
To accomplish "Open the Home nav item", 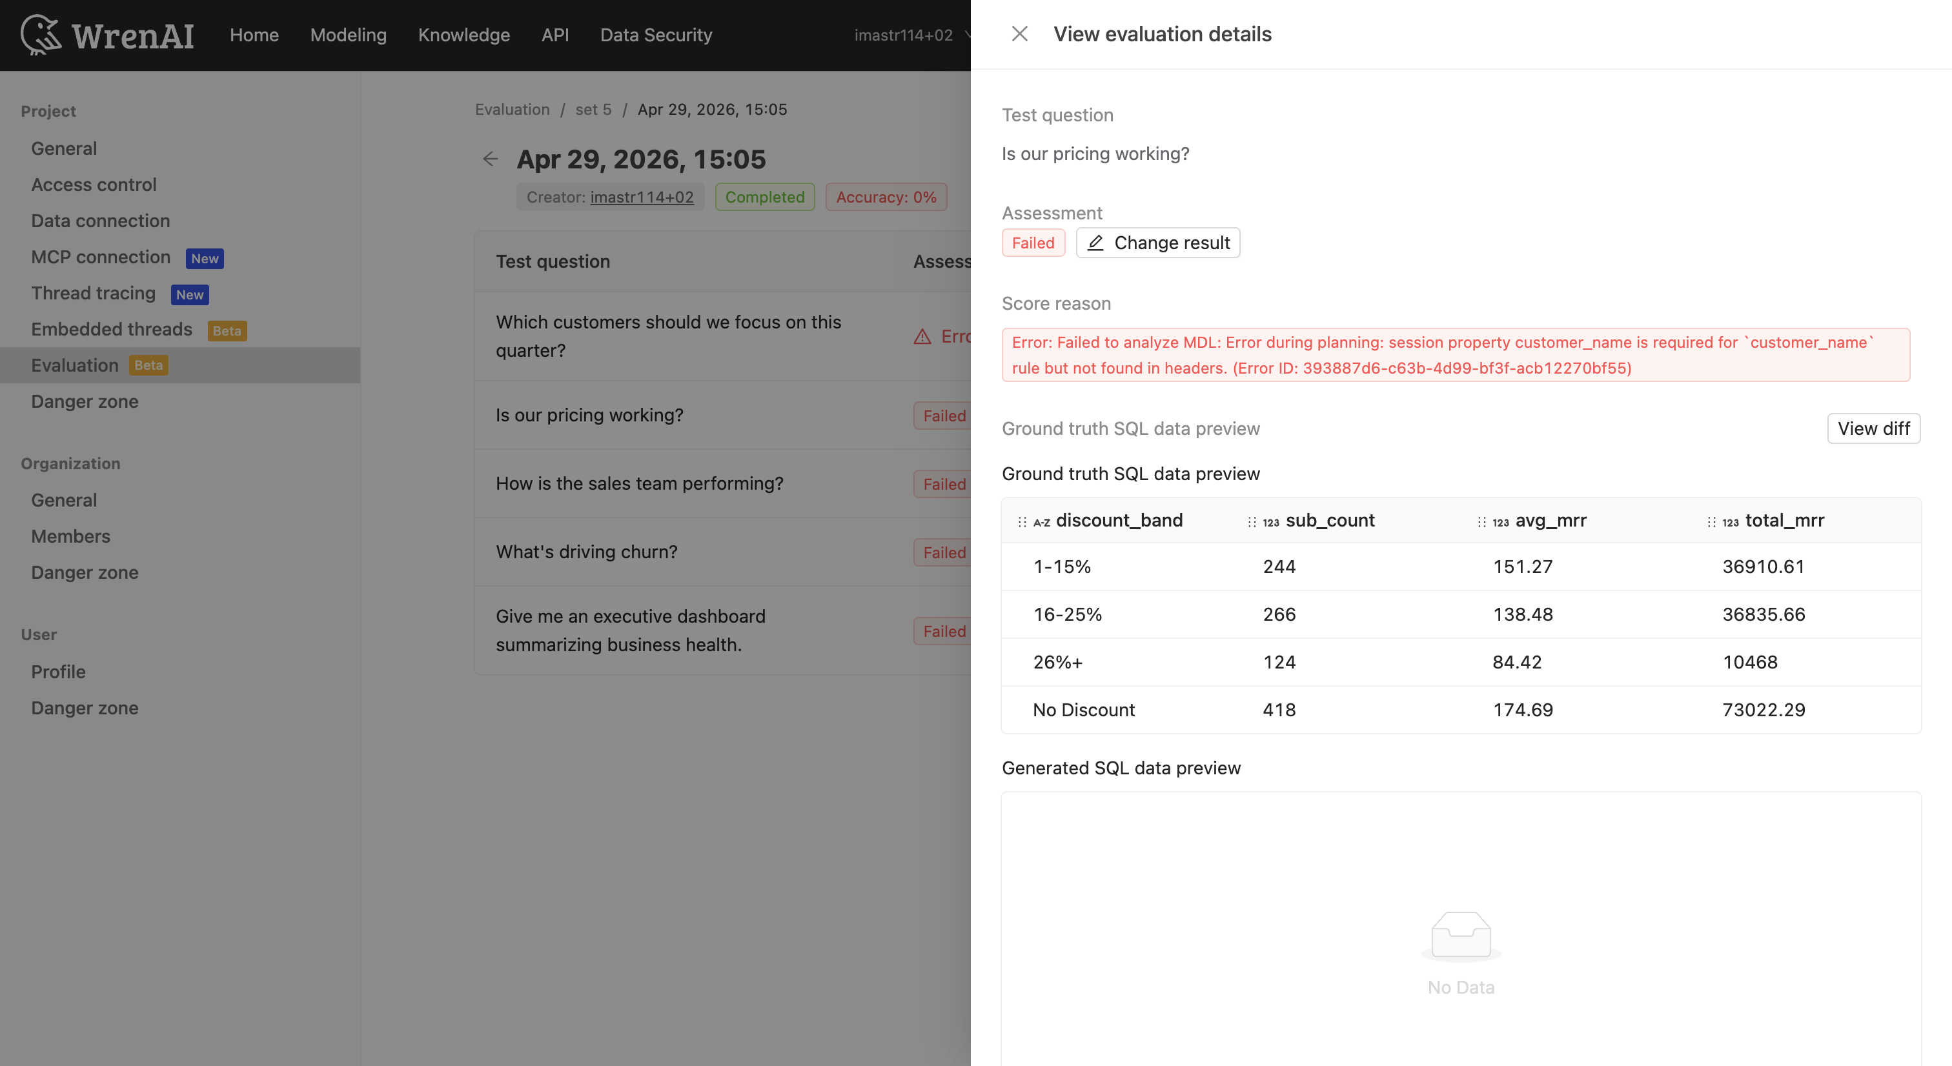I will coord(254,35).
